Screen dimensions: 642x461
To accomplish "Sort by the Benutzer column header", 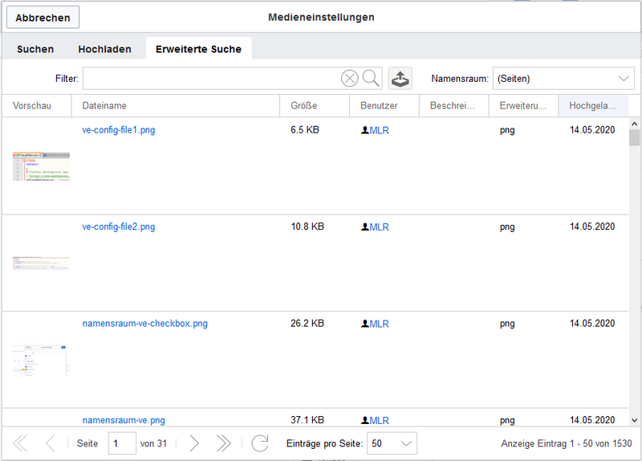I will 384,106.
